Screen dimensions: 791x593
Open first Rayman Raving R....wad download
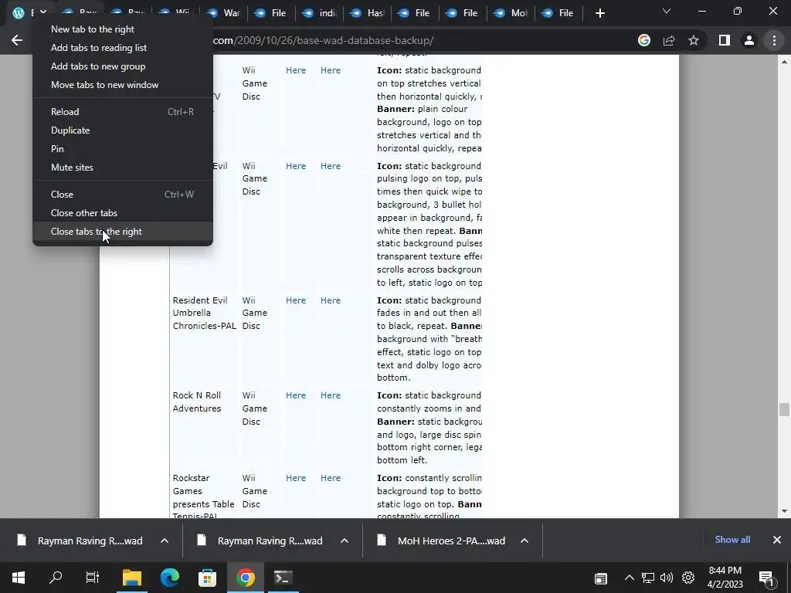80,541
